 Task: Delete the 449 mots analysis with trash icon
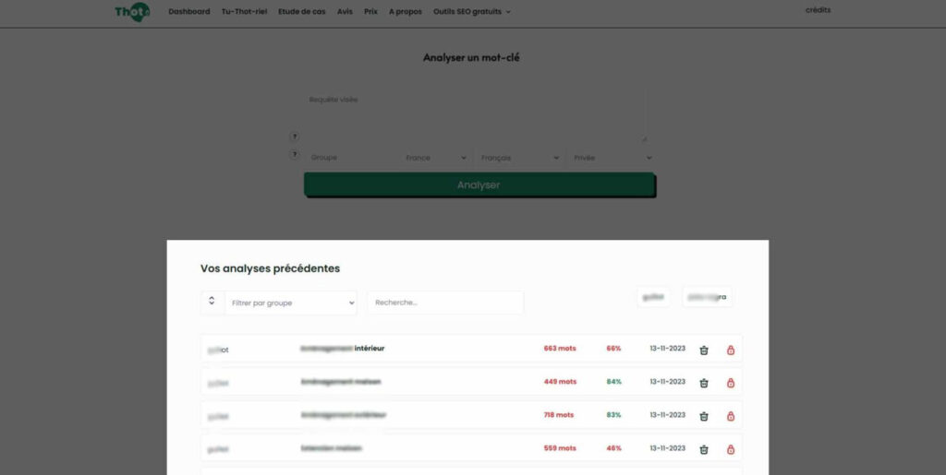pyautogui.click(x=704, y=383)
